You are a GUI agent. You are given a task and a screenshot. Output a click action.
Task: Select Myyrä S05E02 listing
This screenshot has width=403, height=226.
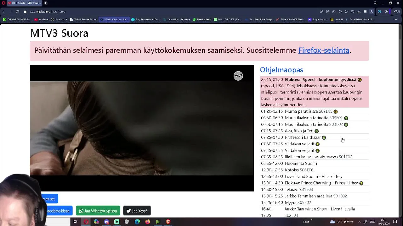[315, 202]
